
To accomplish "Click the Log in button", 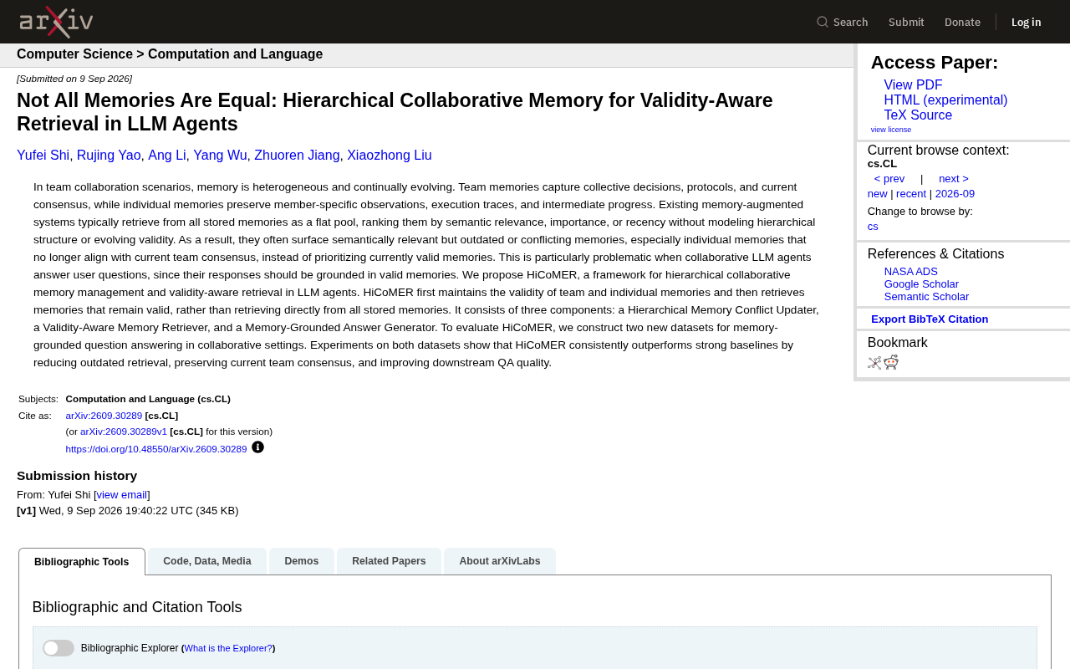I will pos(1027,22).
